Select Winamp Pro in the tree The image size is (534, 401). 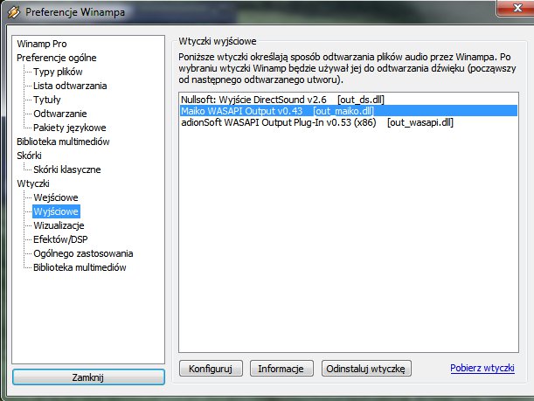pyautogui.click(x=42, y=44)
